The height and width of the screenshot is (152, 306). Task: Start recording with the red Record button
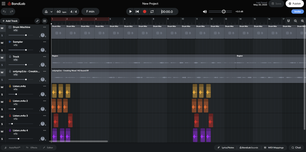pyautogui.click(x=145, y=12)
